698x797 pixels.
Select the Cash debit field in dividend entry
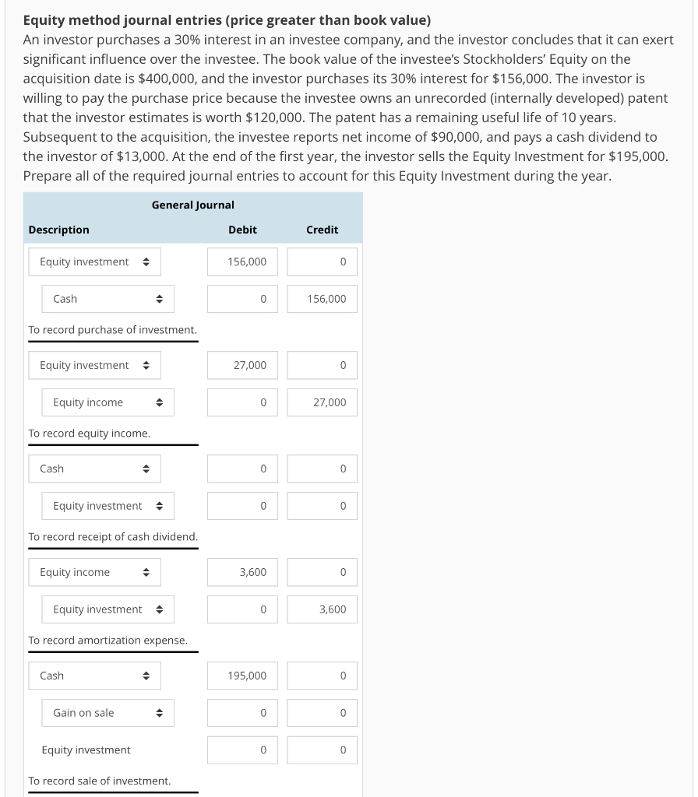pyautogui.click(x=242, y=469)
